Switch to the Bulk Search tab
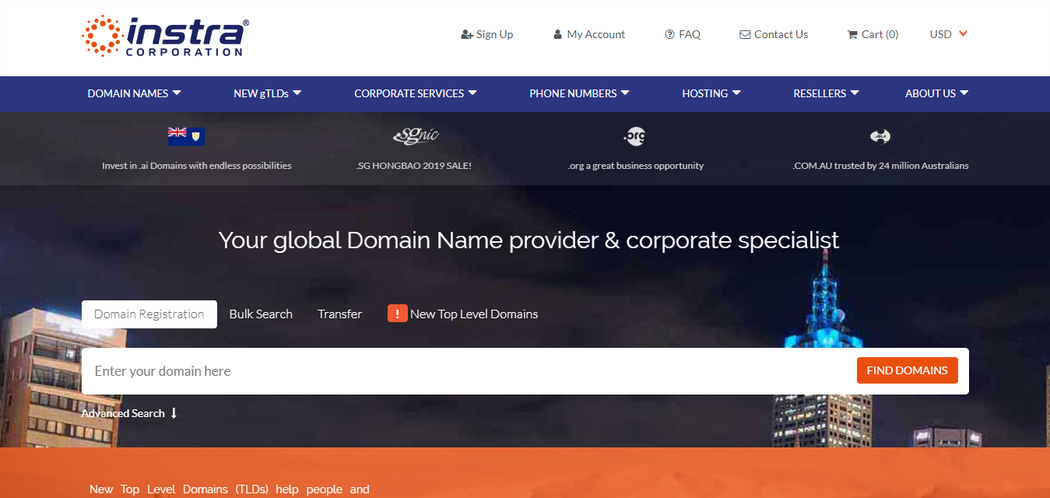 coord(261,314)
